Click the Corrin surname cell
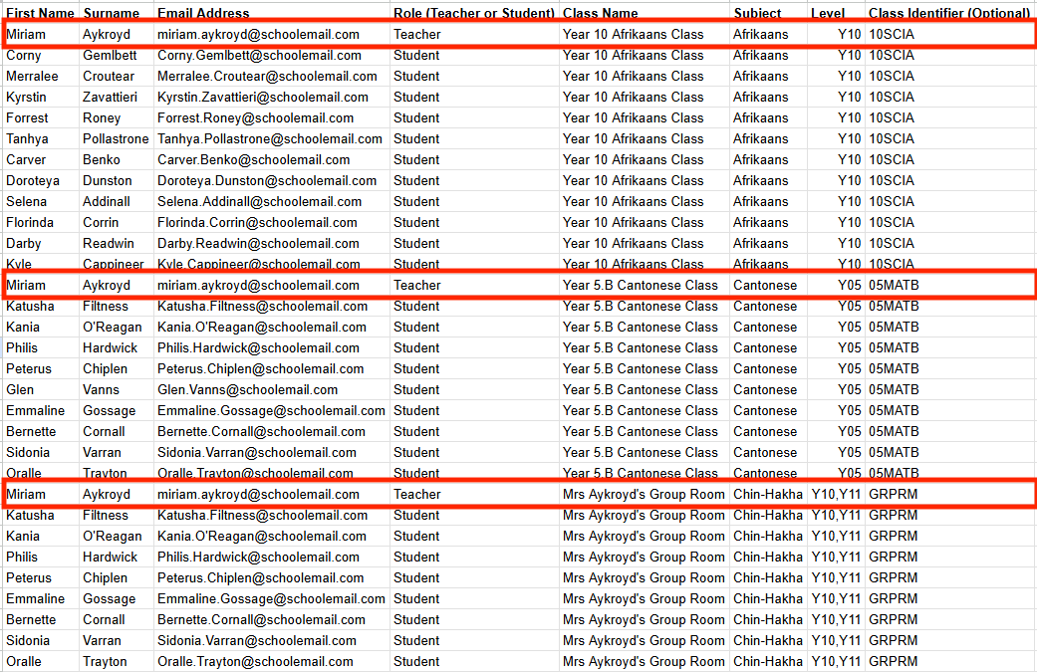Viewport: 1037px width, 672px height. click(x=116, y=223)
